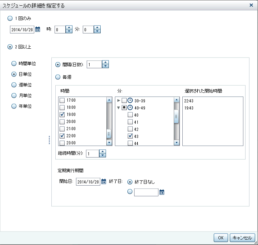Expand the 30-39 minutes group
258x245 pixels.
(119, 100)
